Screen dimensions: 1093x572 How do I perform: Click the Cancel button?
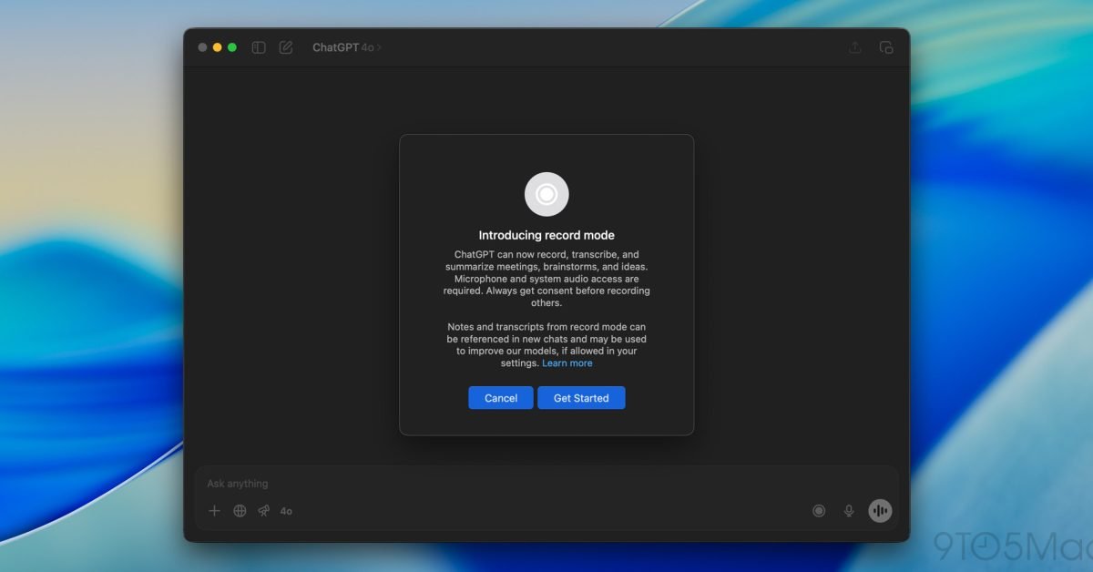(x=501, y=398)
